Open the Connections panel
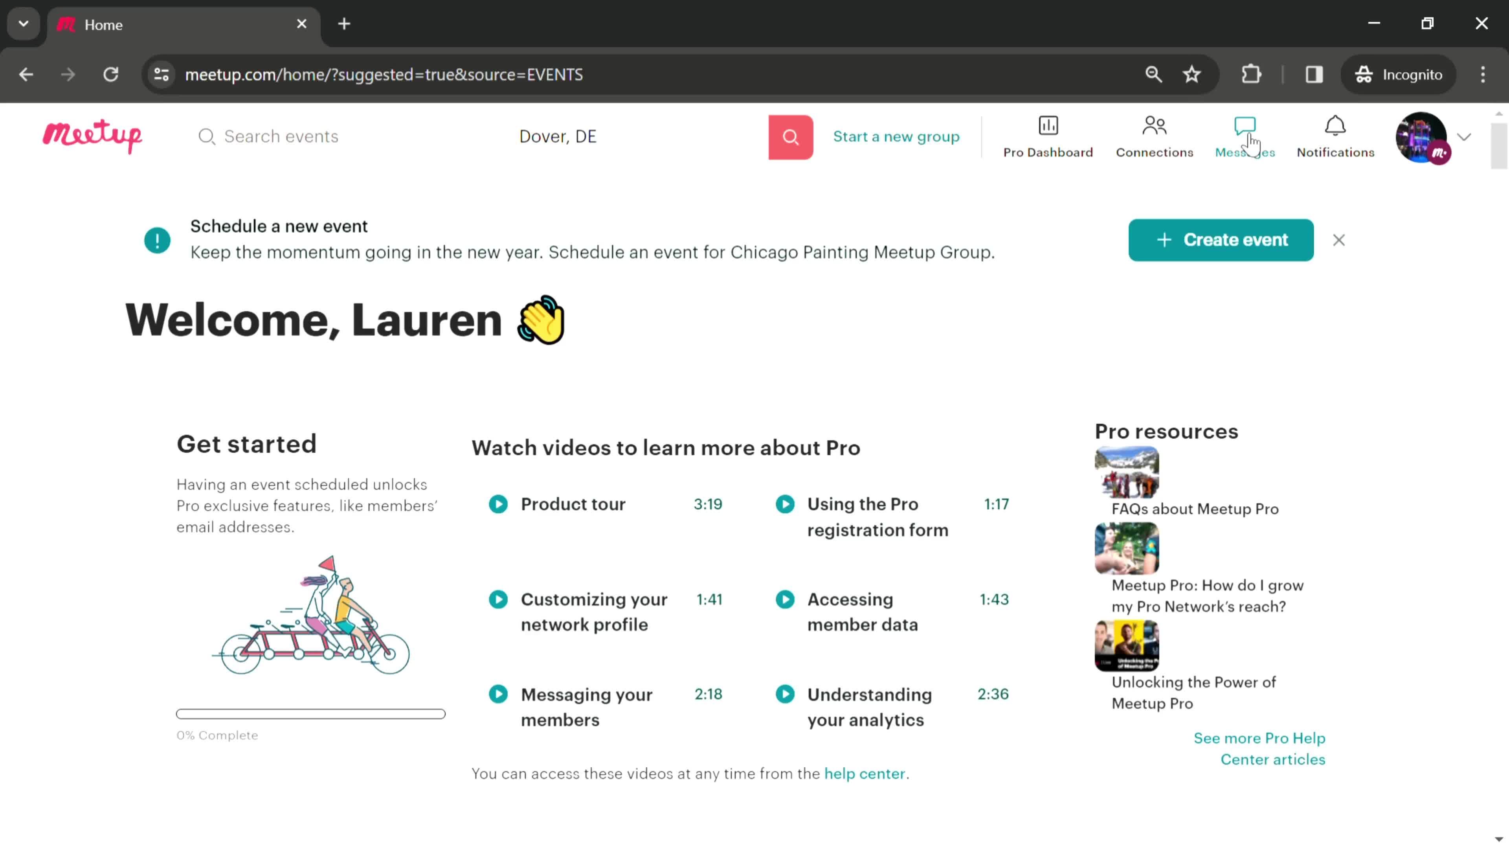The image size is (1509, 849). click(1153, 136)
